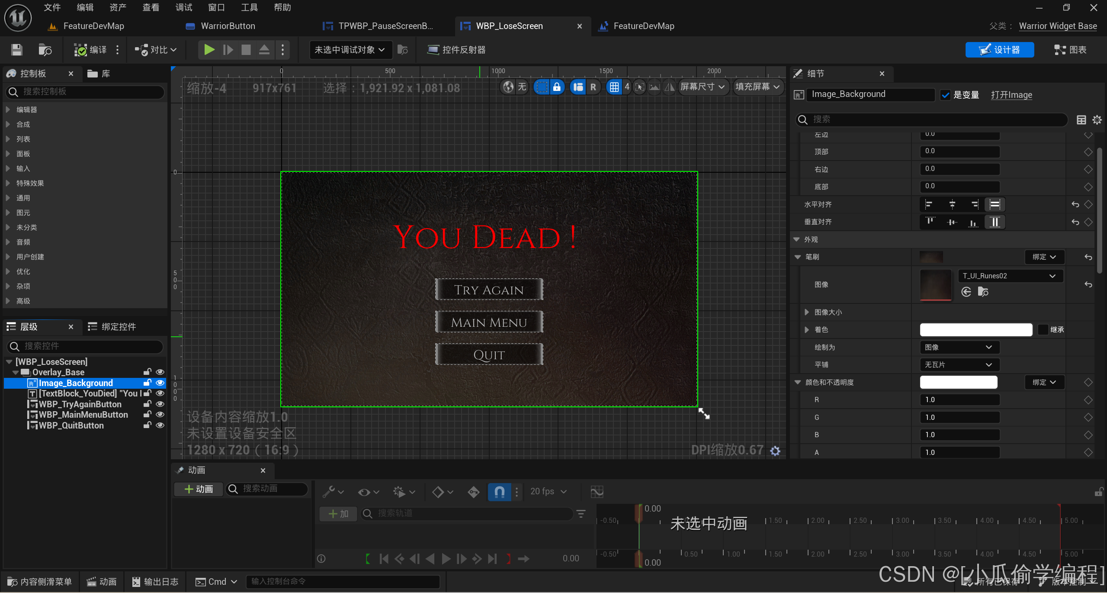Image resolution: width=1107 pixels, height=593 pixels.
Task: Click the play simulation button
Action: [x=209, y=50]
